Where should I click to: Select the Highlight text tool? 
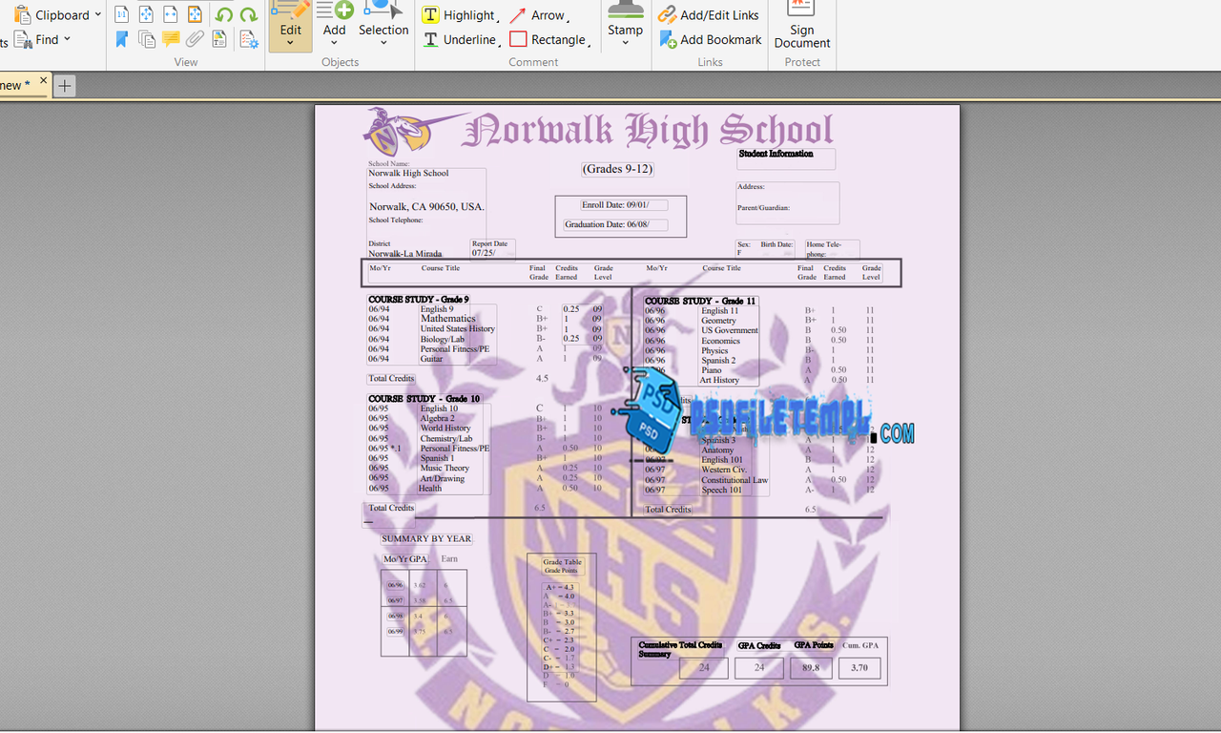pyautogui.click(x=460, y=15)
